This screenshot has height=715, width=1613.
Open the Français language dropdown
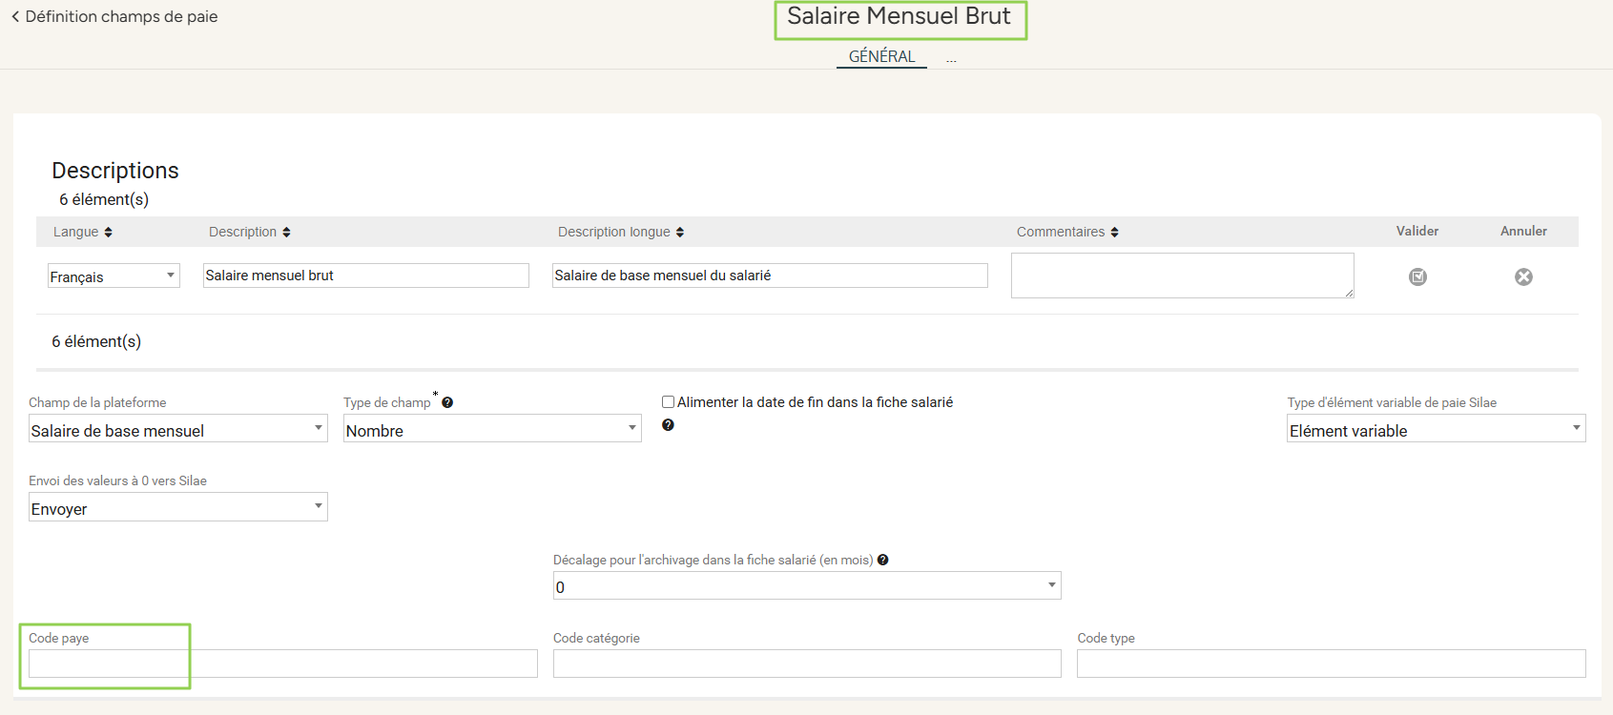point(114,276)
